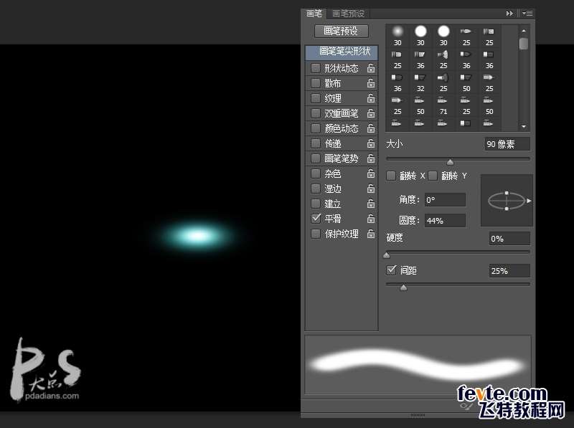The image size is (574, 428).
Task: Toggle the 间距 spacing checkbox
Action: [x=392, y=270]
